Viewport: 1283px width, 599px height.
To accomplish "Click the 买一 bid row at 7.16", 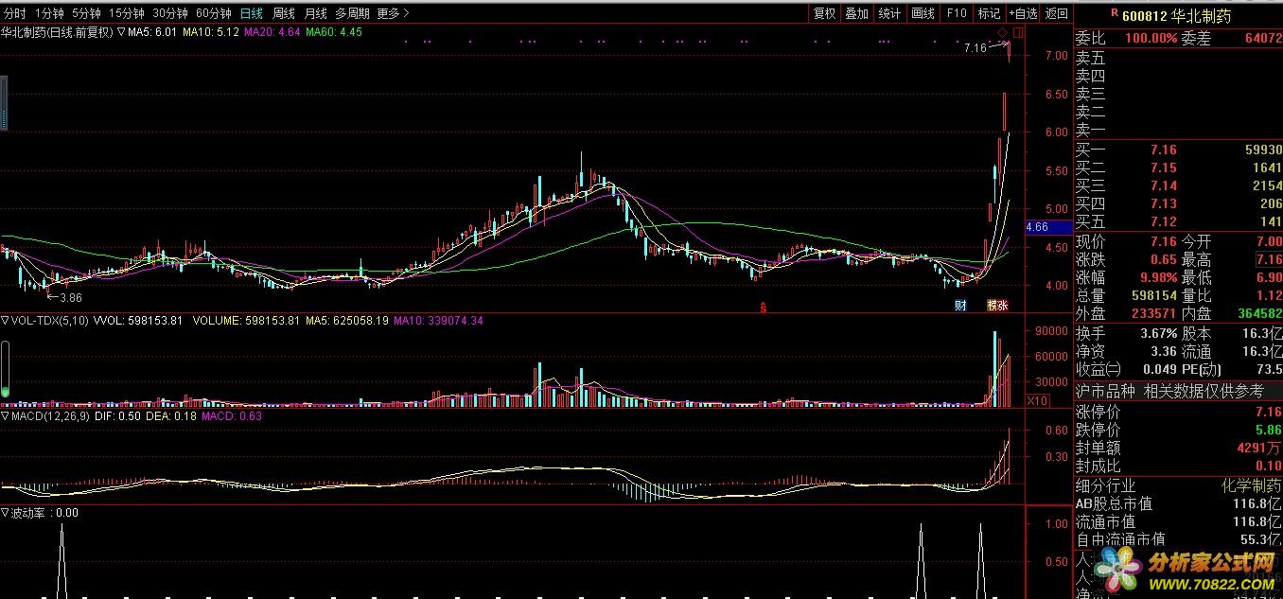I will (x=1178, y=150).
